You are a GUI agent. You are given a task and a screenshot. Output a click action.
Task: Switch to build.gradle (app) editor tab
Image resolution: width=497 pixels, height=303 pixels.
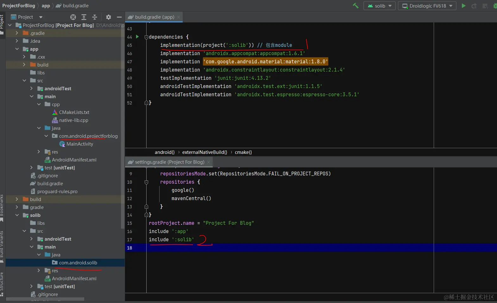pyautogui.click(x=154, y=17)
